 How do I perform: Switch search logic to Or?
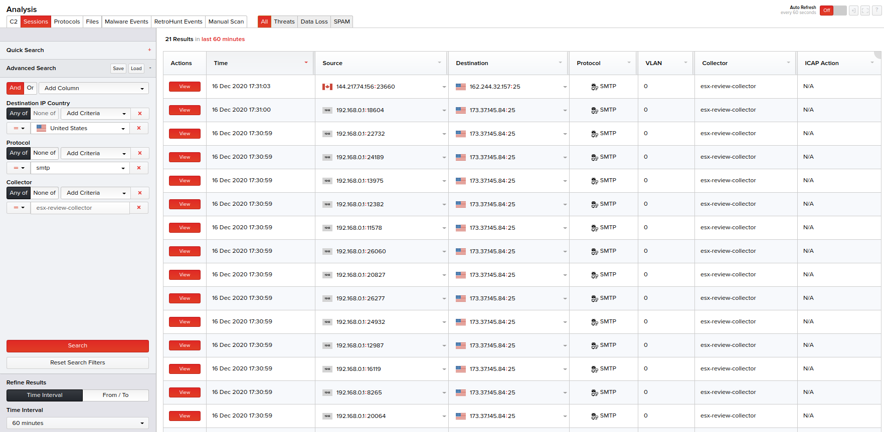pyautogui.click(x=30, y=88)
